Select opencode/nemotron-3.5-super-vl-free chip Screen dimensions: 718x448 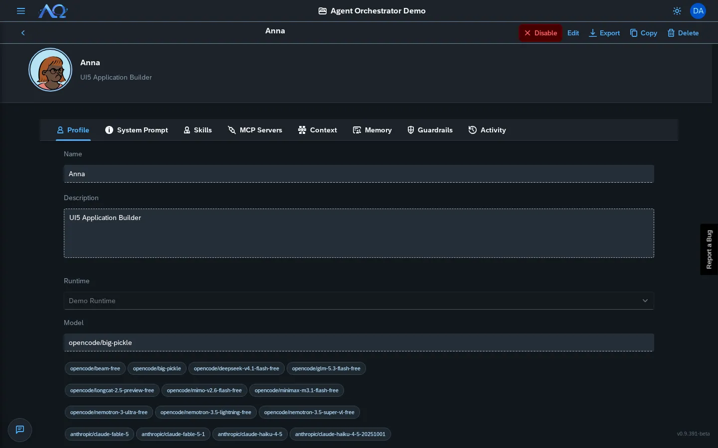pos(309,412)
